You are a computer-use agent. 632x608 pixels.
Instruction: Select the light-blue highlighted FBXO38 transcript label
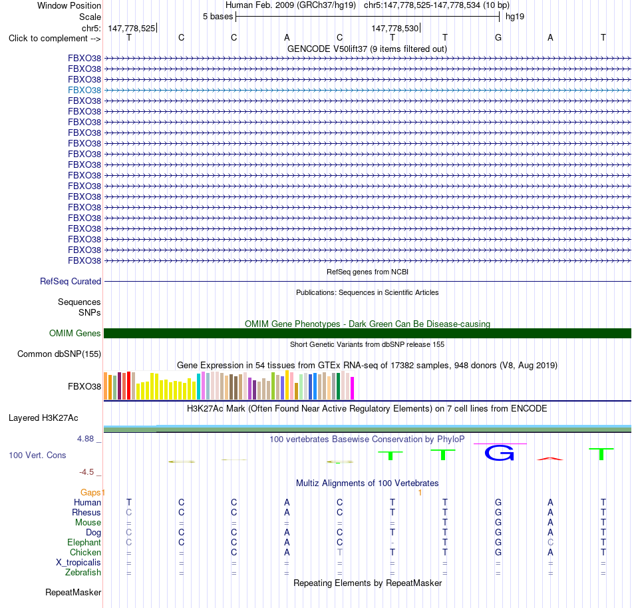coord(84,90)
